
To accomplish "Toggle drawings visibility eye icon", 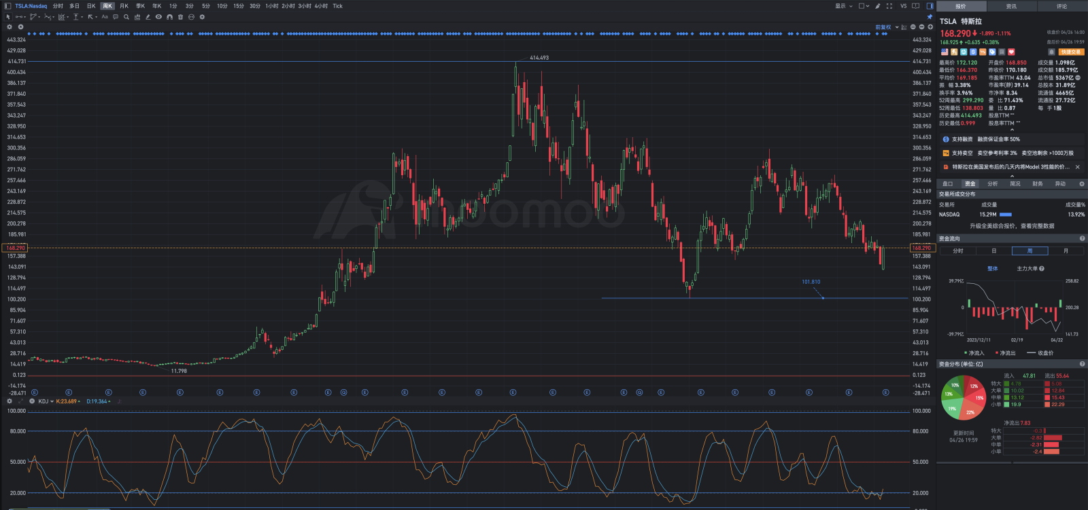I will point(158,17).
